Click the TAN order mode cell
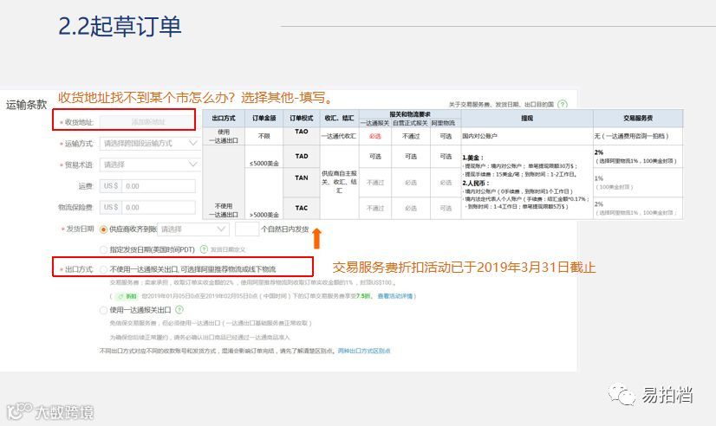The height and width of the screenshot is (426, 716). point(302,182)
